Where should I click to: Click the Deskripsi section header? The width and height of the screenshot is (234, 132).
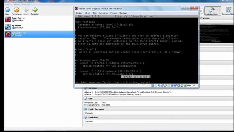pyautogui.click(x=158, y=117)
